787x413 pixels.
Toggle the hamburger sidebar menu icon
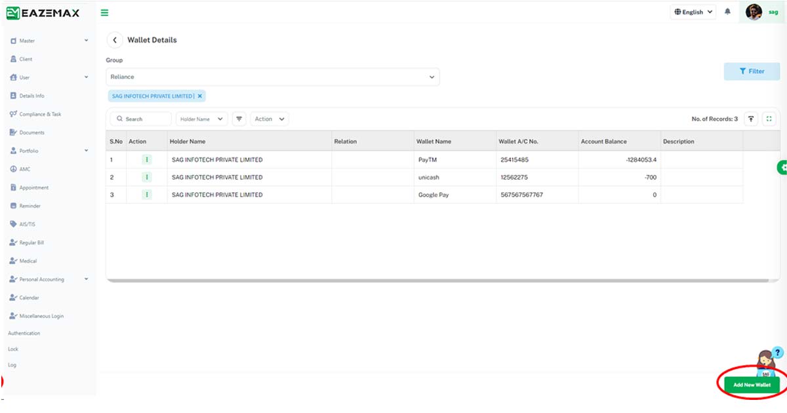tap(105, 12)
